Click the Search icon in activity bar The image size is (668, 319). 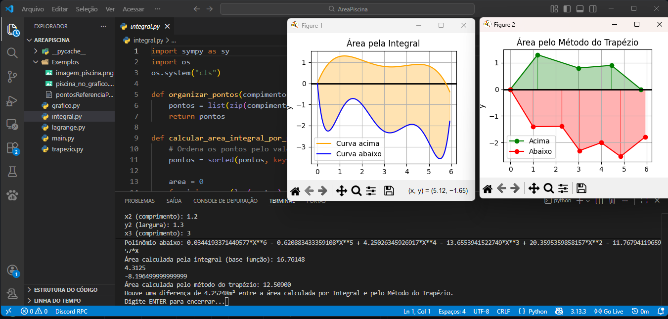12,52
